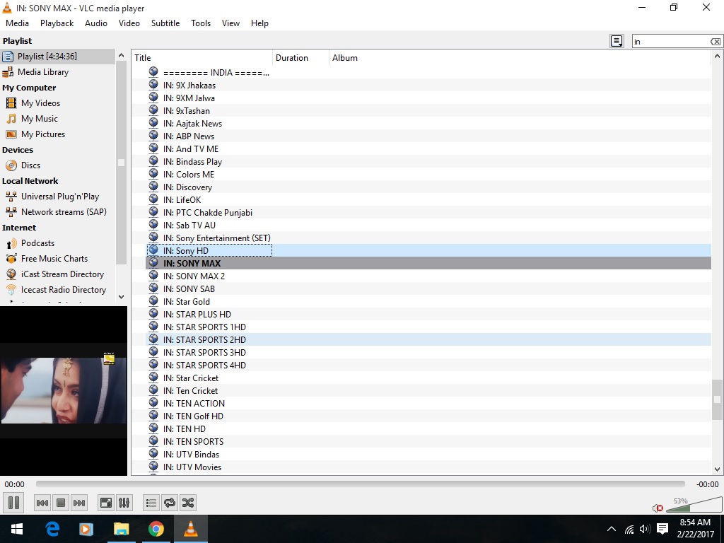Screen dimensions: 724x543
Task: Select the IN: STAR SPORTS 1HD entry
Action: [428, 327]
